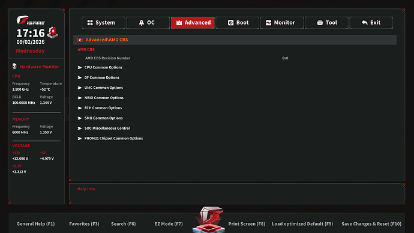Click the Advanced\AMD CBS breadcrumb text
Screen dimensions: 414x233
coord(107,40)
